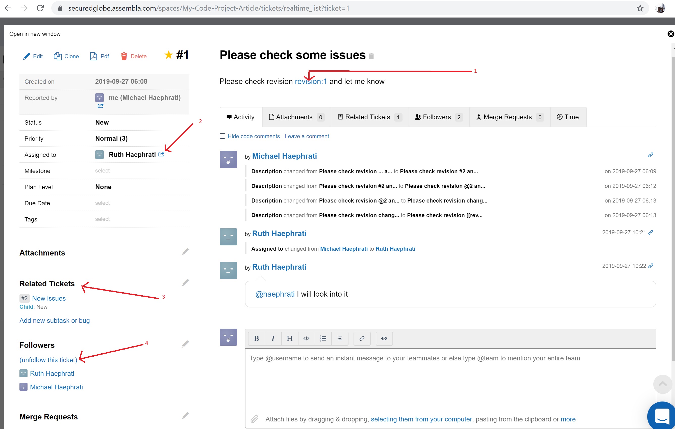
Task: Change Priority value Normal (3)
Action: pyautogui.click(x=112, y=139)
